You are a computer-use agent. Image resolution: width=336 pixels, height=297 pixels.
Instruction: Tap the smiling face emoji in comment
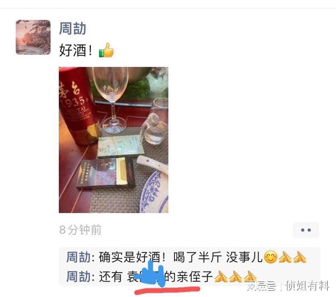(x=271, y=257)
